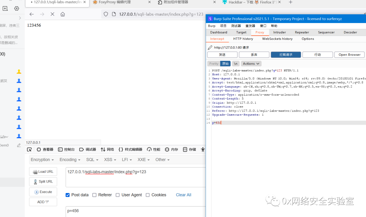Click the Split URL button
The height and width of the screenshot is (217, 366).
[43, 182]
